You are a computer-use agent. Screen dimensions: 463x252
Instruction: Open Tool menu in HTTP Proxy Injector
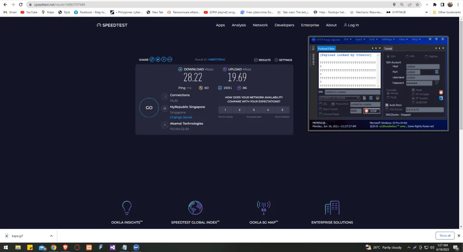[373, 39]
